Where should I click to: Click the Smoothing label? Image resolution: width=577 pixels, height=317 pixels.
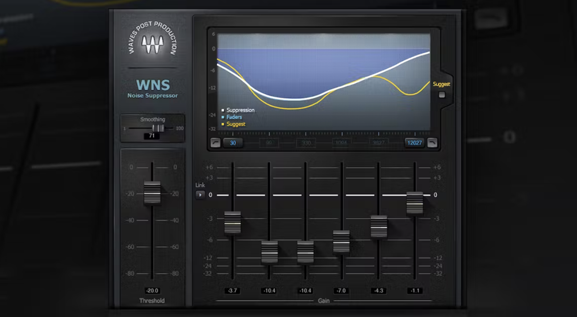[153, 119]
